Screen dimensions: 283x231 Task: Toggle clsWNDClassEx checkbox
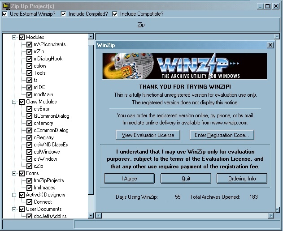point(29,145)
